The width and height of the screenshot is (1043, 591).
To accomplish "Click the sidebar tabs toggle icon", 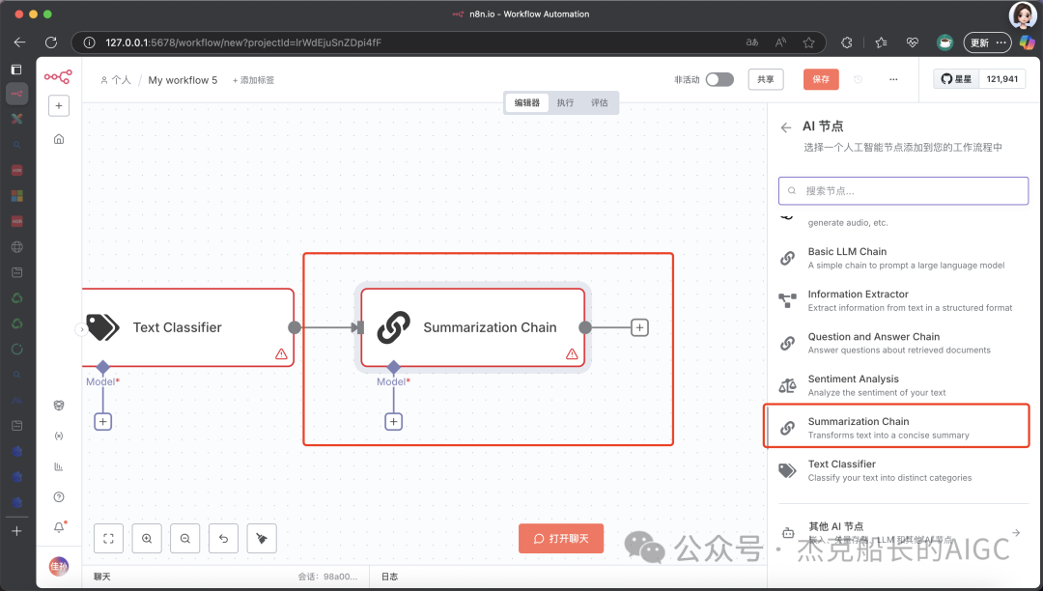I will [x=16, y=70].
